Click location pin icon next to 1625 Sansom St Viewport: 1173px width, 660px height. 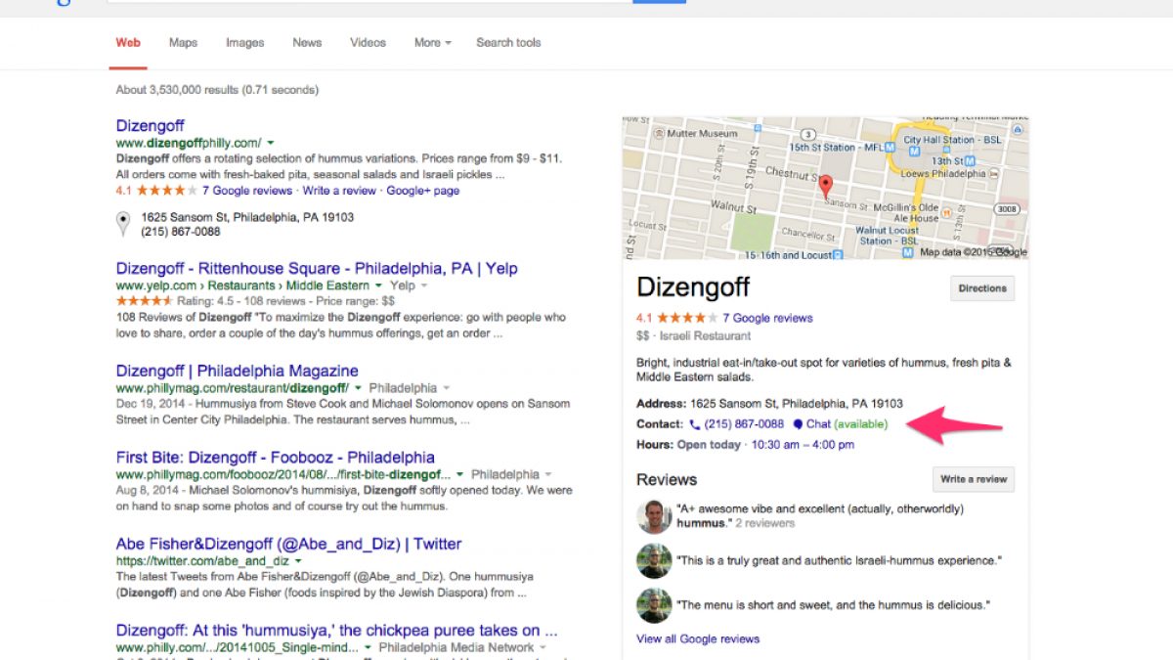coord(122,225)
